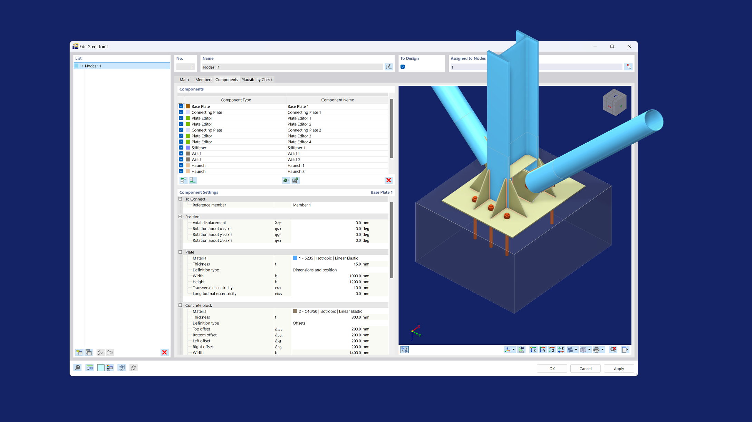Open the Plausibility Check tab

point(257,79)
